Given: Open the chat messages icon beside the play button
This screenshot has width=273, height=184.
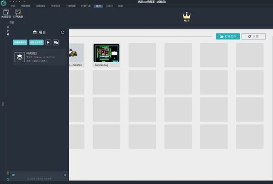Looking at the screenshot, I should tap(56, 42).
